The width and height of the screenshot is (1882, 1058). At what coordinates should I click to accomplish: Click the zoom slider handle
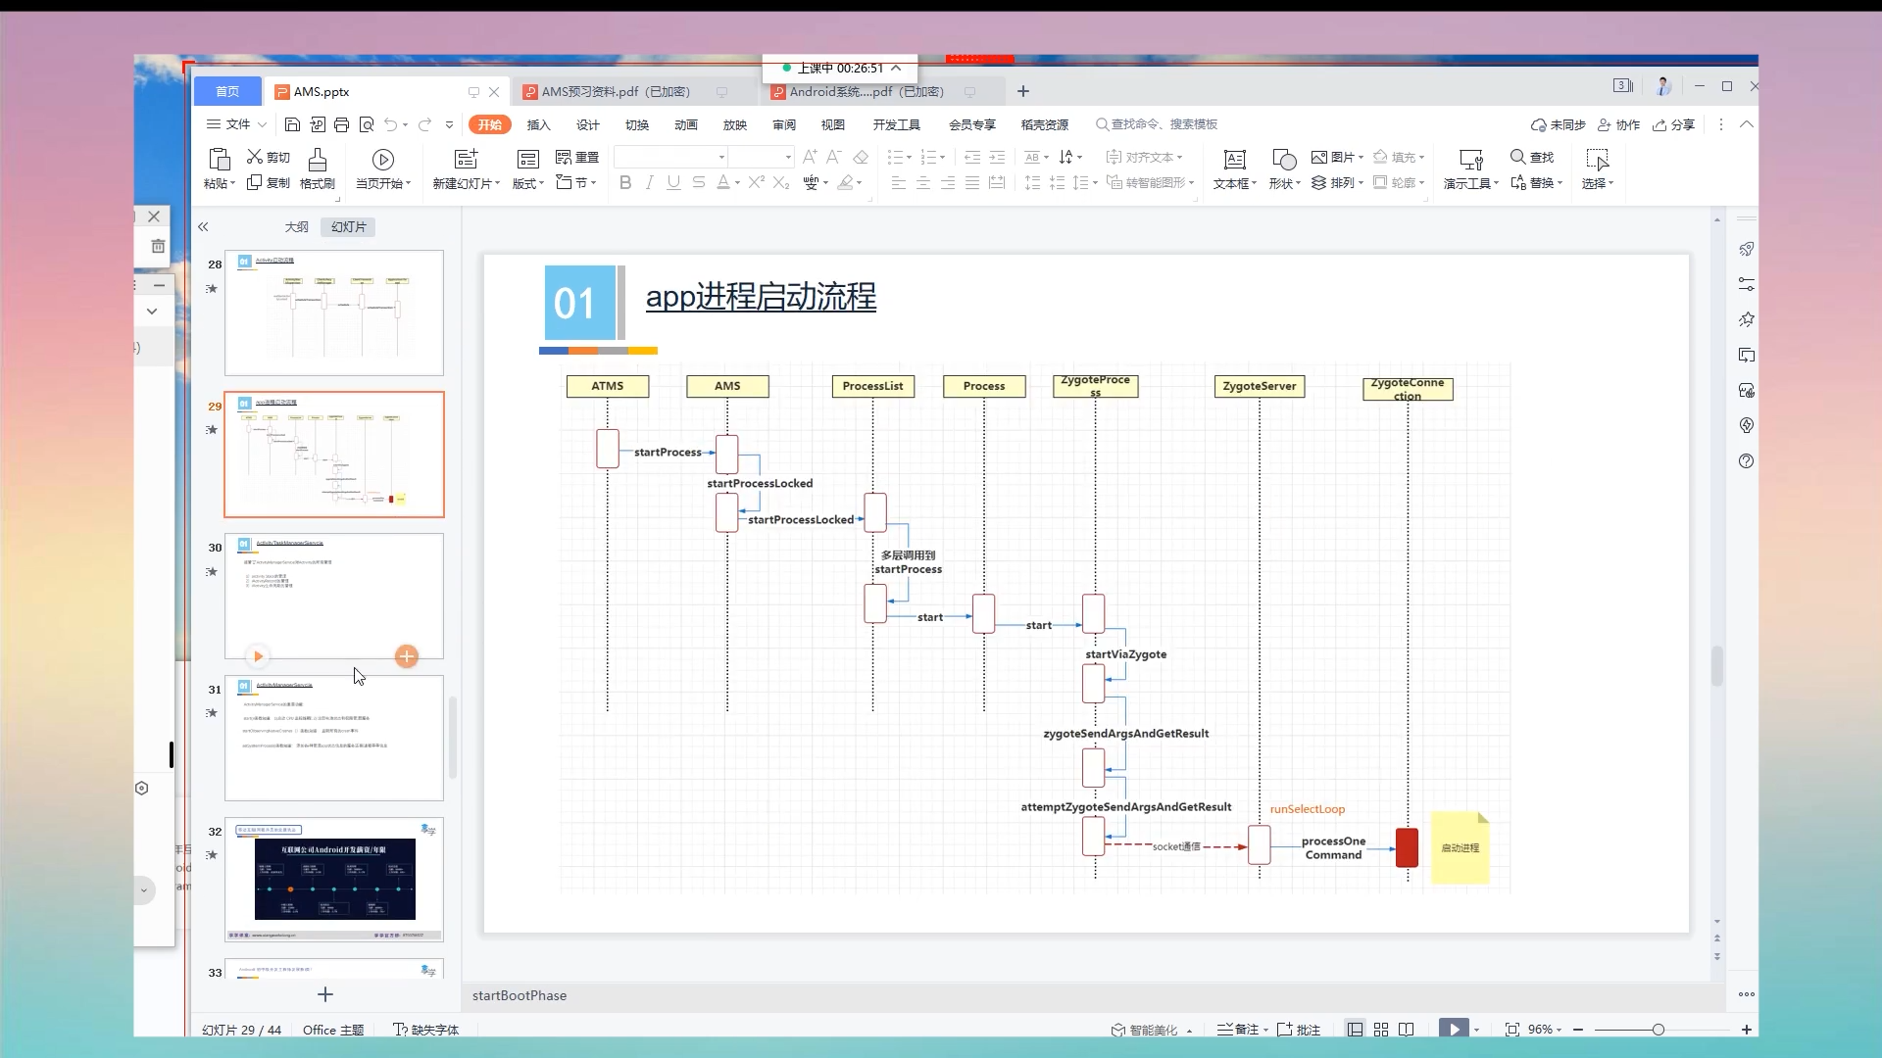coord(1658,1030)
